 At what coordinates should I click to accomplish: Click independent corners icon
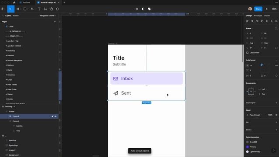276,48
